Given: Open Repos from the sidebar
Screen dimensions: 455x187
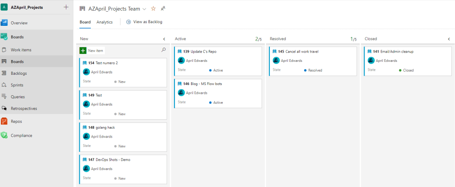Looking at the screenshot, I should click(16, 121).
